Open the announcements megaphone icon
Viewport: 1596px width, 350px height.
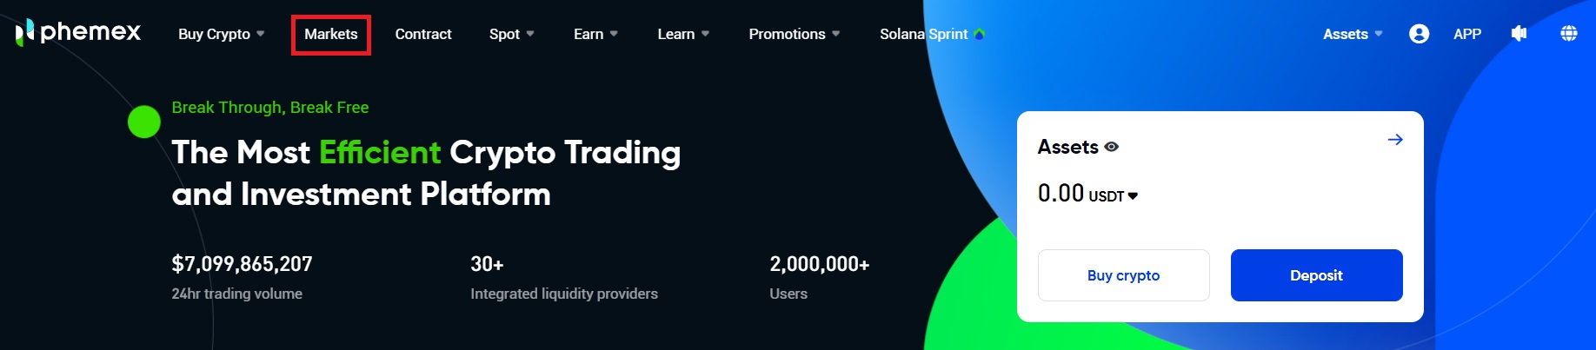coord(1519,34)
